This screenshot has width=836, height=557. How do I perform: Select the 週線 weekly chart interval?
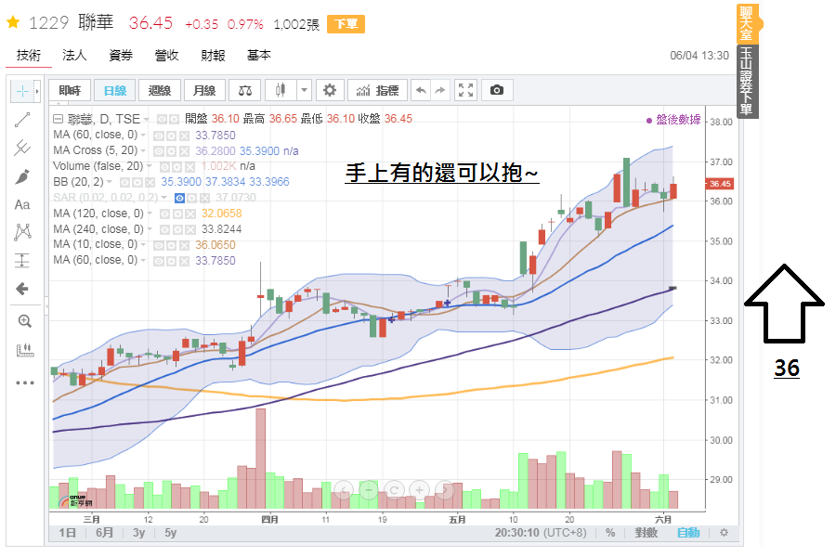coord(160,90)
